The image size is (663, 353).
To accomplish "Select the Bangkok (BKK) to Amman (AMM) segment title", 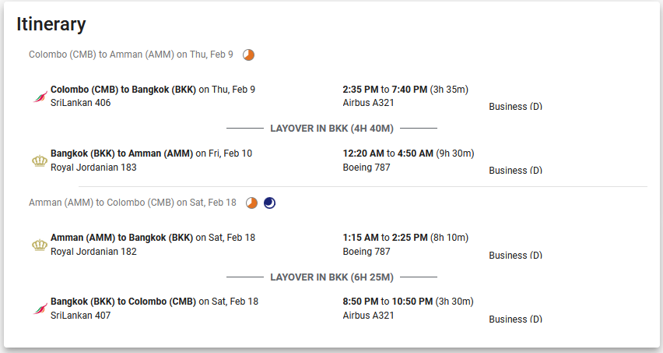I will [121, 154].
